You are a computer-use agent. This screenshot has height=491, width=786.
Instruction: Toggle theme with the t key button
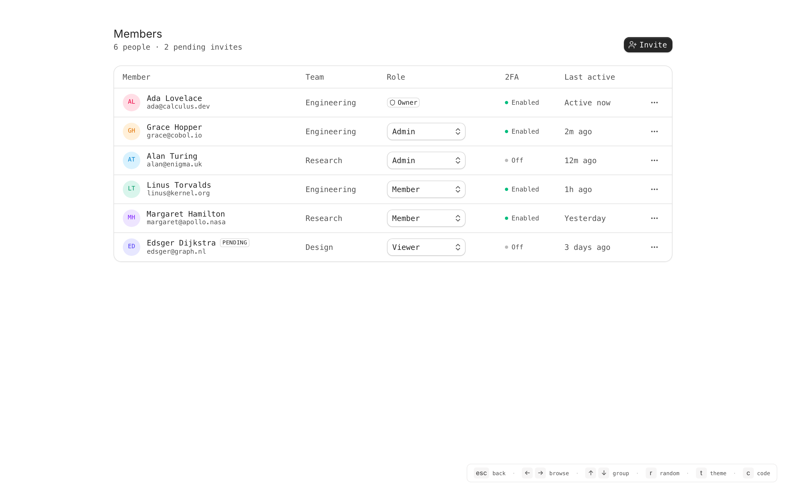(701, 473)
